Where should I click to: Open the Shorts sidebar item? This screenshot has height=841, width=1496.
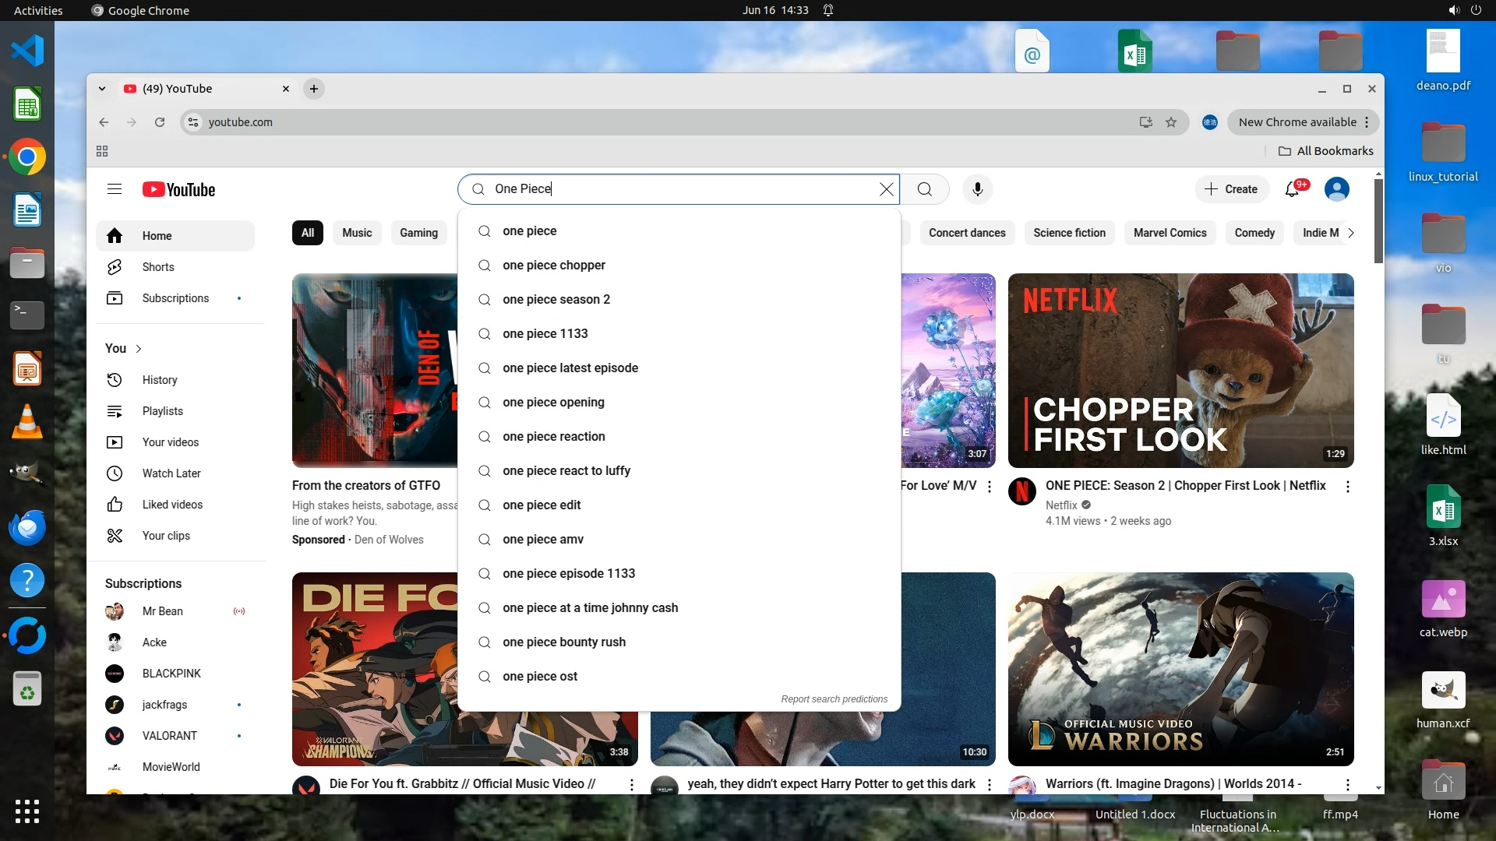click(x=158, y=267)
